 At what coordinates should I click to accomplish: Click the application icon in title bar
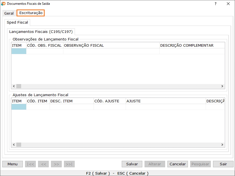pos(3,4)
